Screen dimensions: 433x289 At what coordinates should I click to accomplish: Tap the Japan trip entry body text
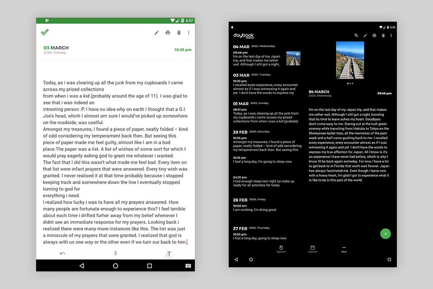(349, 145)
